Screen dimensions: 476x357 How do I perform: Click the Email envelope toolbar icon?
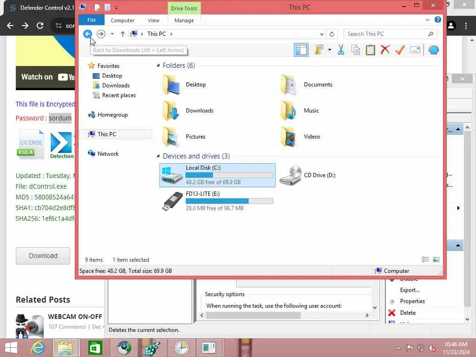415,50
